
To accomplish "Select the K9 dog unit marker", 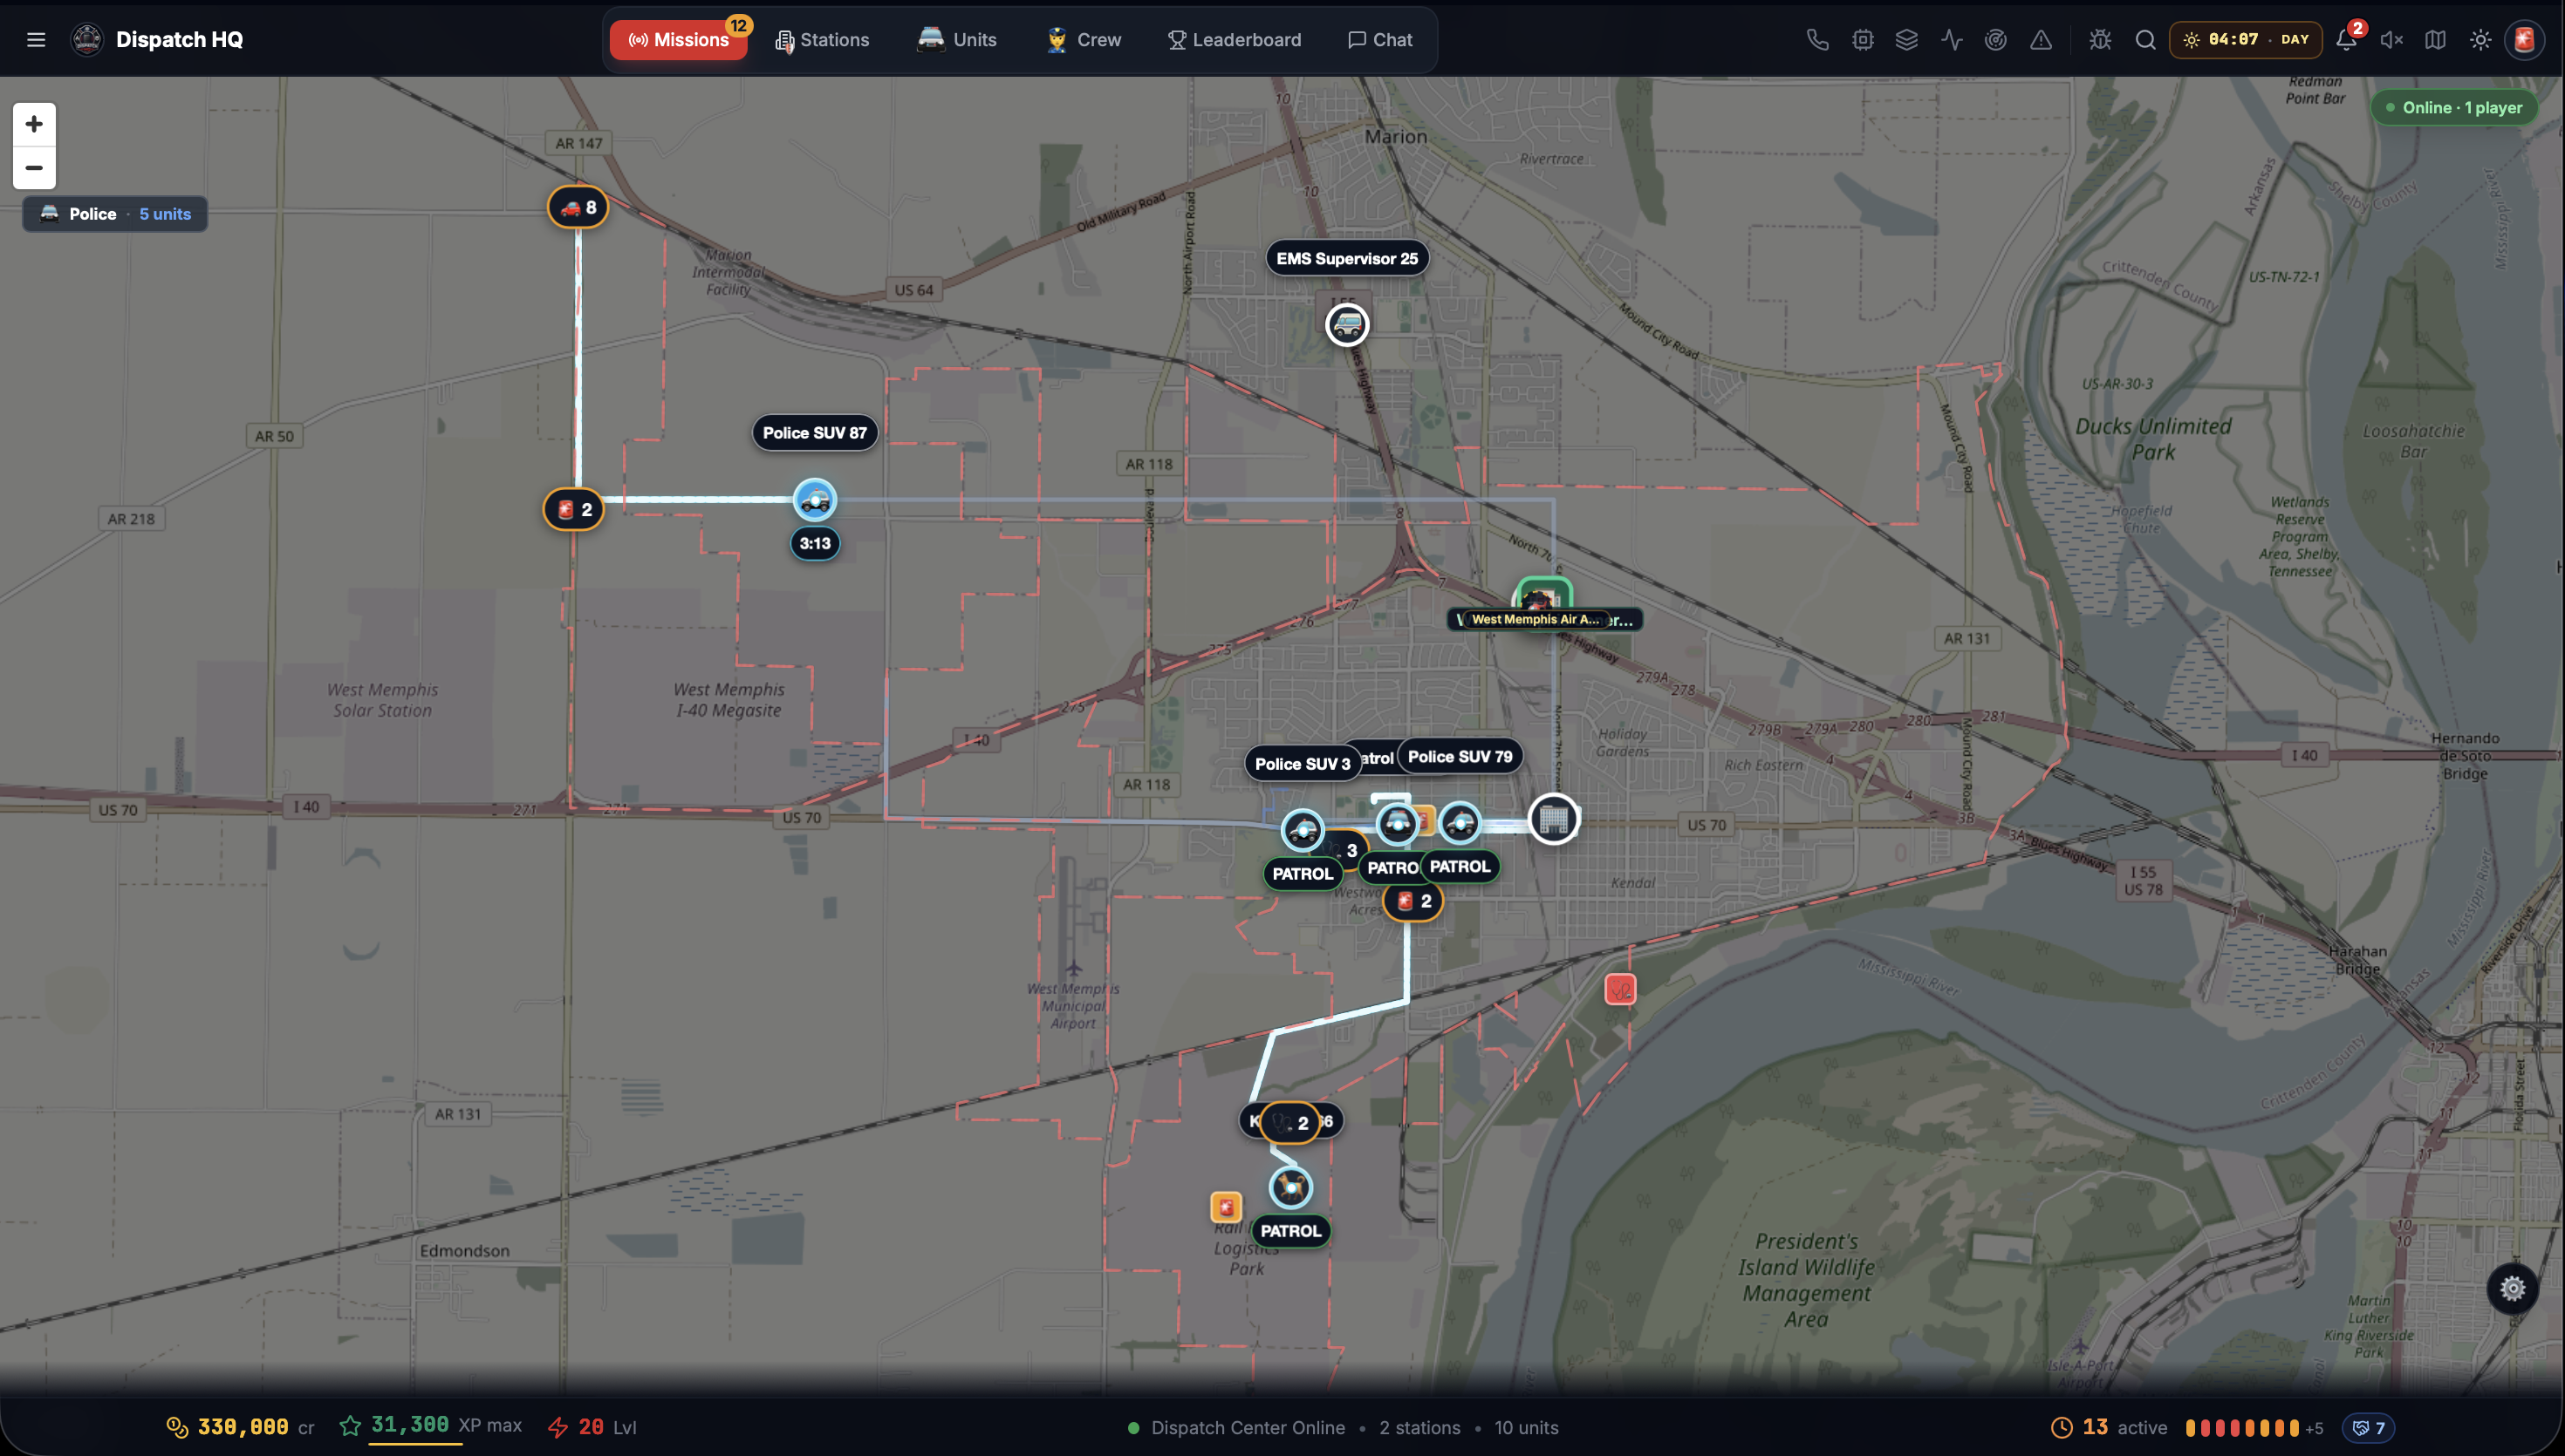I will point(1290,1188).
